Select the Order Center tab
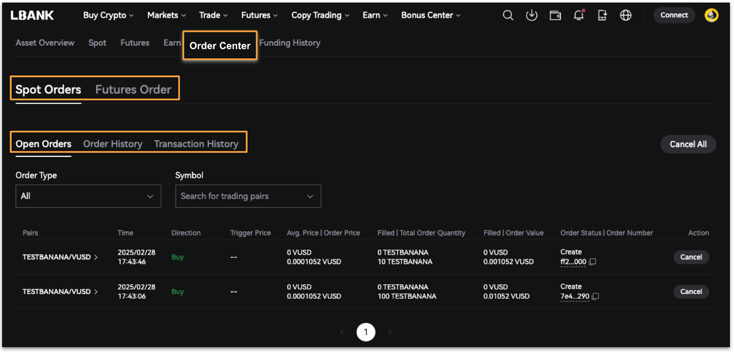Image resolution: width=734 pixels, height=352 pixels. click(220, 45)
